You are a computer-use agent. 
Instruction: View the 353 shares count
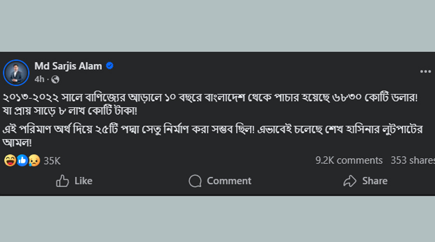(412, 160)
